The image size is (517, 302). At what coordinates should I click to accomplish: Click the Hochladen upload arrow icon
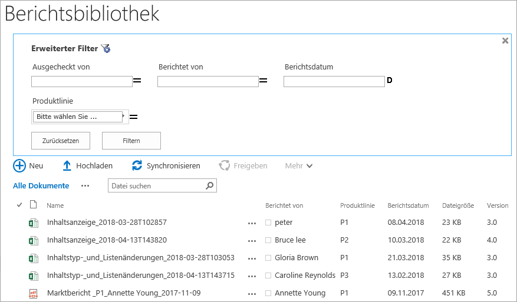67,165
